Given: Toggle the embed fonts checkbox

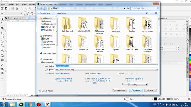Looking at the screenshot, I should 126,79.
